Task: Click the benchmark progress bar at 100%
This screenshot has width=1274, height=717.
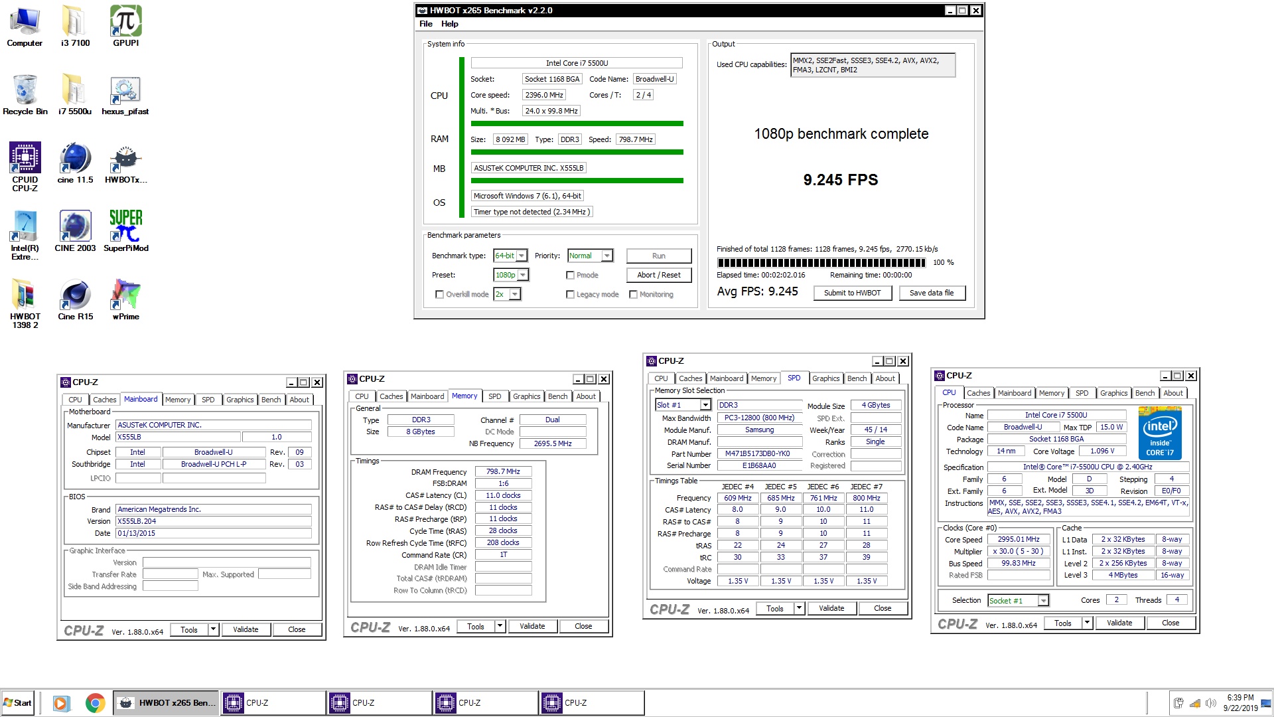Action: (x=821, y=263)
